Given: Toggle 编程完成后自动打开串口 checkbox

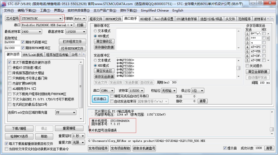Looking at the screenshot, I should pos(112,96).
